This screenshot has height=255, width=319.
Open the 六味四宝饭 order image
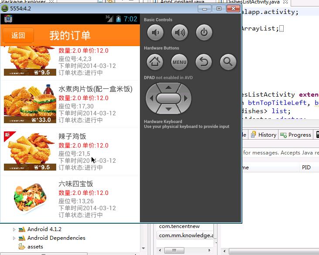point(30,198)
